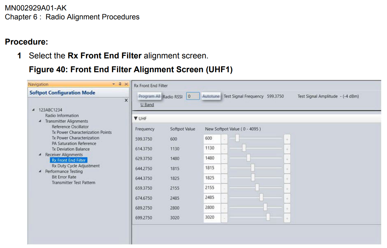Viewport: 387px width, 248px height.
Task: Close the Navigation panel header
Action: (x=126, y=84)
